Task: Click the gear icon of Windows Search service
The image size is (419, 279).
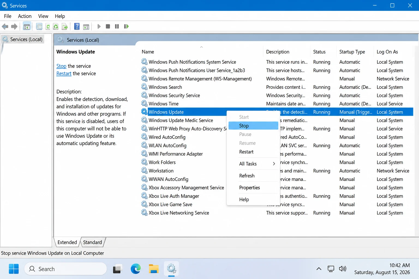Action: [144, 87]
